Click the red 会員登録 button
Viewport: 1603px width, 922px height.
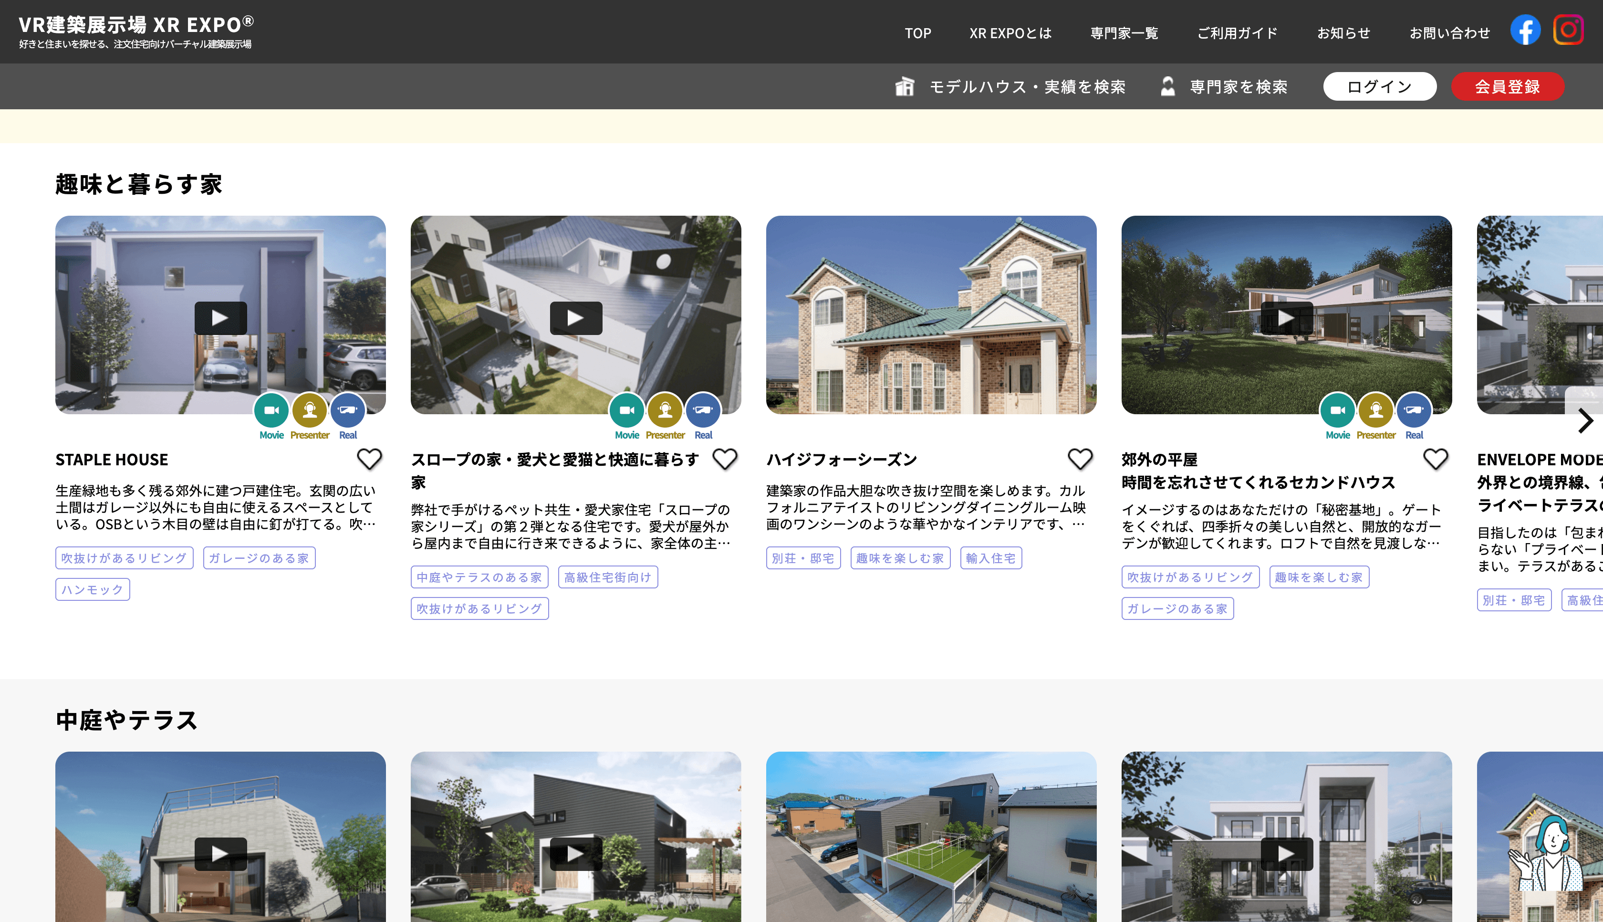(x=1507, y=87)
